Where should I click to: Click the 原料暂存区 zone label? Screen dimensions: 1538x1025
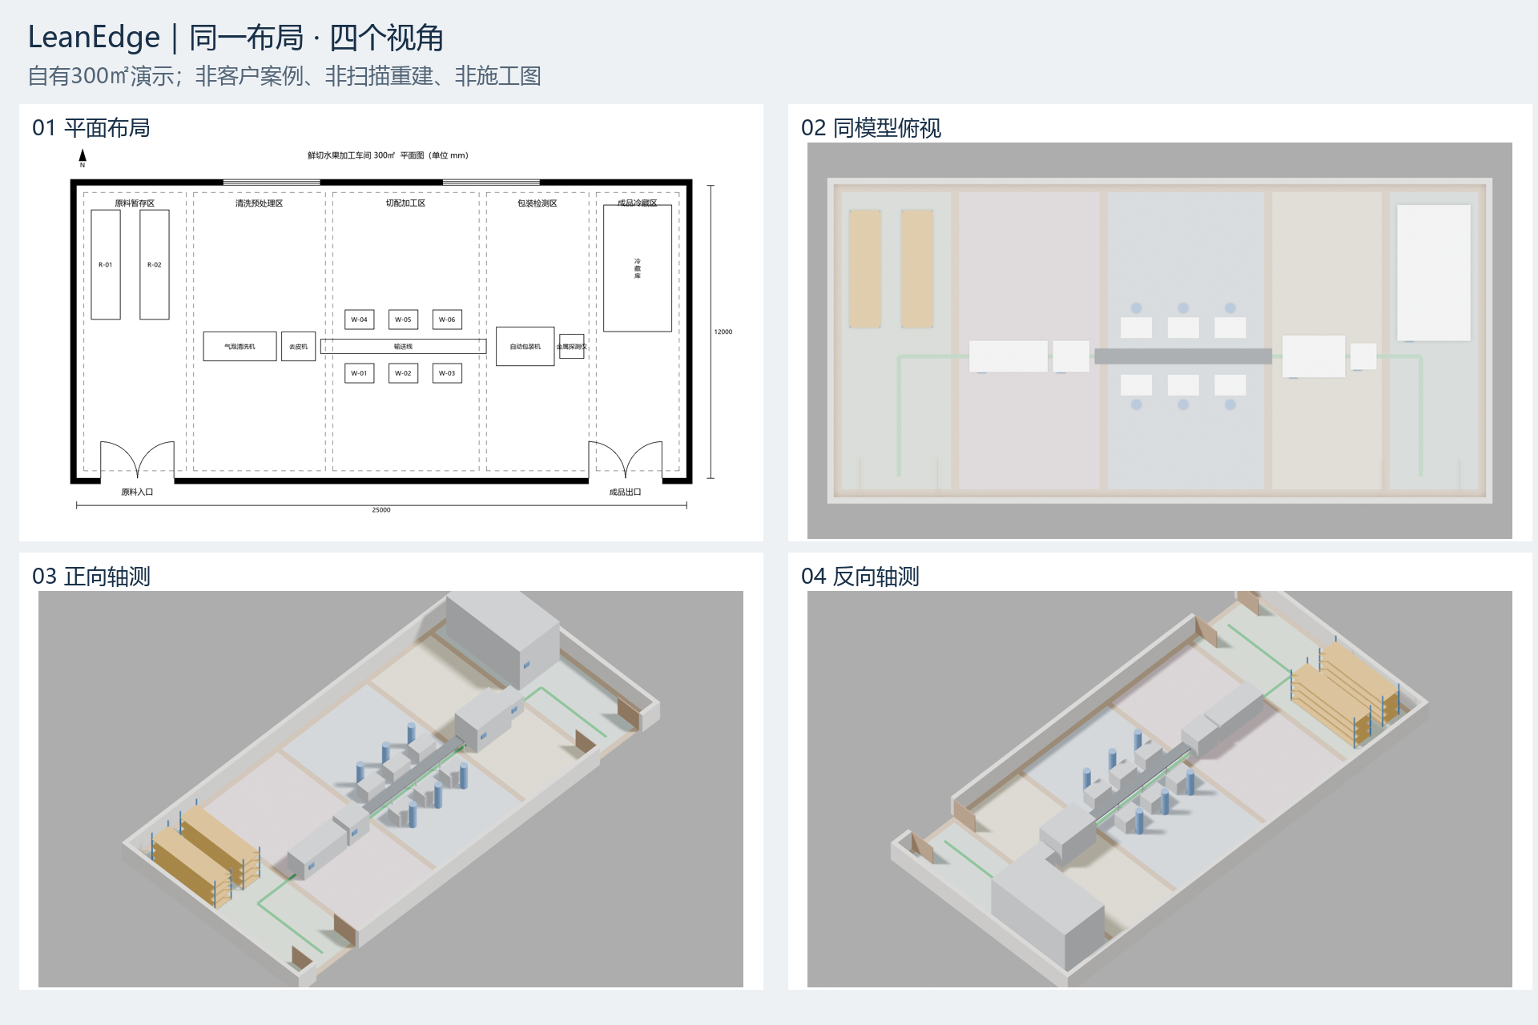135,203
